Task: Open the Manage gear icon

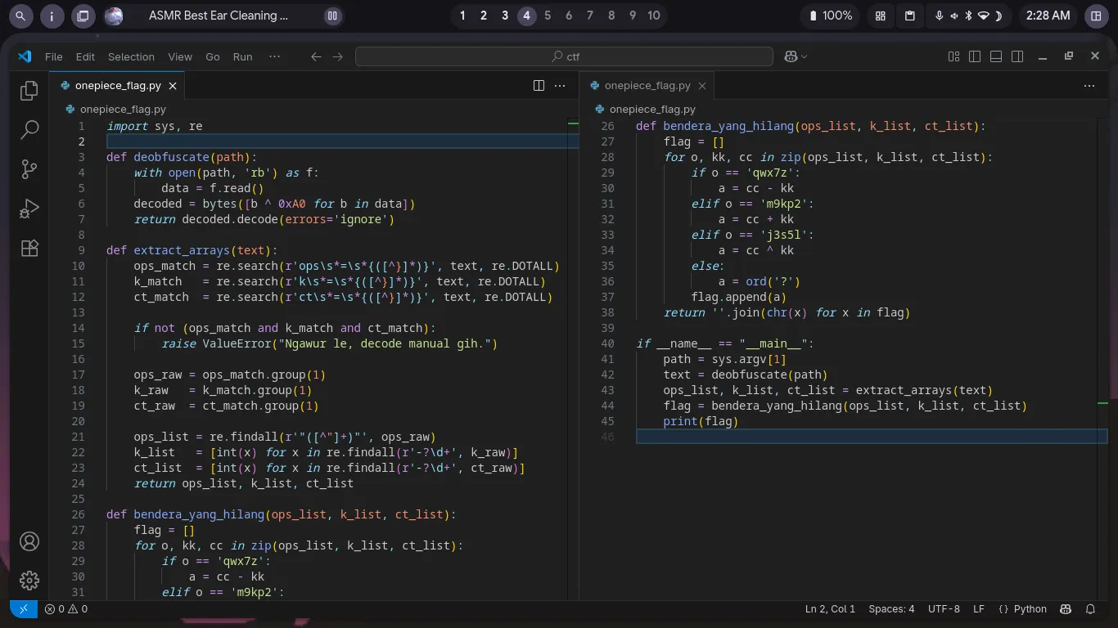Action: (x=29, y=581)
